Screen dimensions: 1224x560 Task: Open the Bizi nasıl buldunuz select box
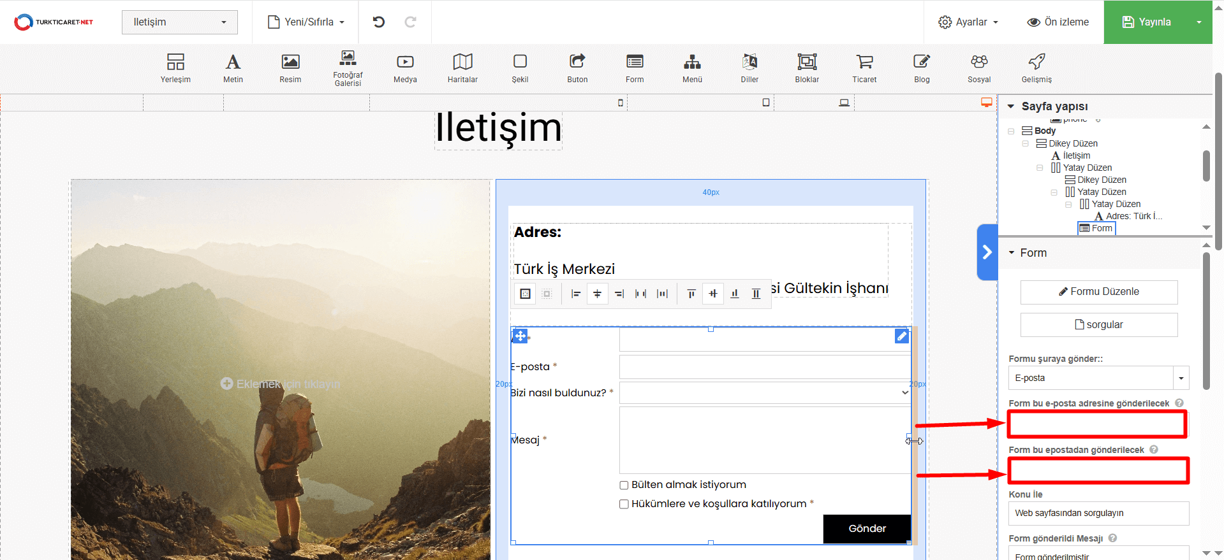click(765, 392)
